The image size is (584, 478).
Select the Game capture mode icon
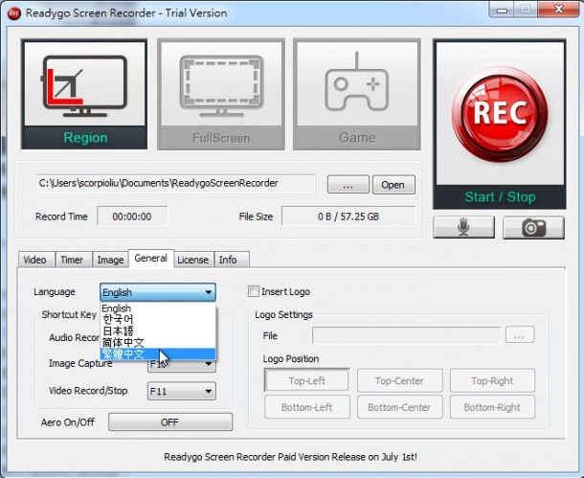coord(356,94)
